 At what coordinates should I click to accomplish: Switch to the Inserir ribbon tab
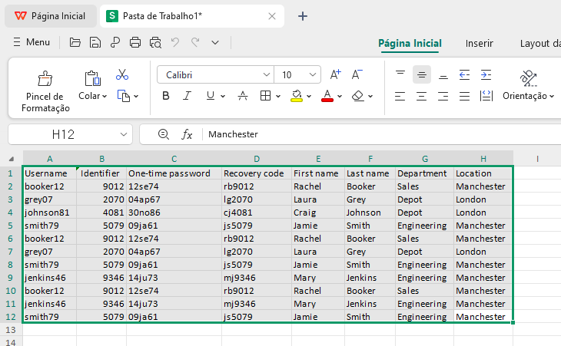[x=479, y=43]
